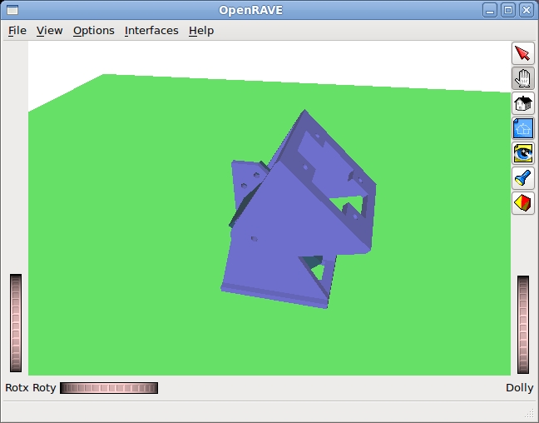Click the Rotx label
This screenshot has height=423, width=539.
pos(17,388)
